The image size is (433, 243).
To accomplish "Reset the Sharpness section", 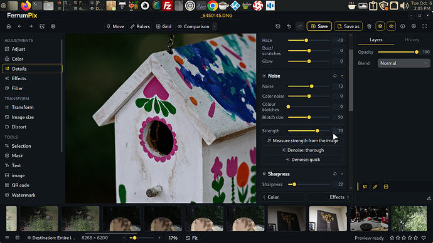I will [x=335, y=174].
